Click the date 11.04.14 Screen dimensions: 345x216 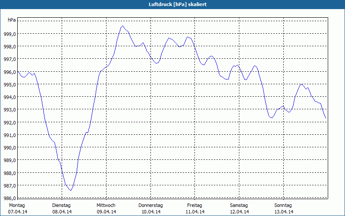coord(195,212)
